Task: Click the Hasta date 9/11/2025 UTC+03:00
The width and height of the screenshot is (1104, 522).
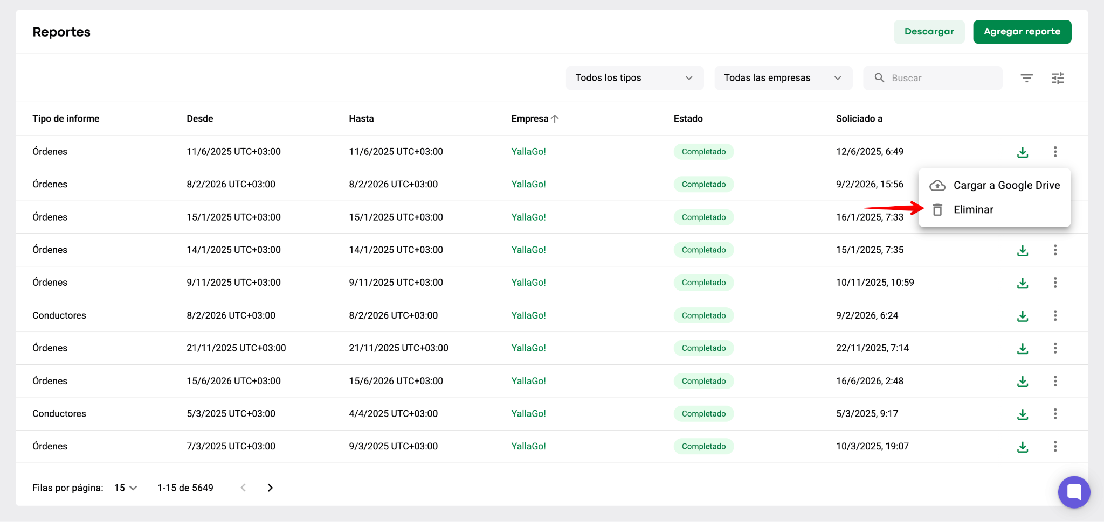Action: click(x=396, y=283)
